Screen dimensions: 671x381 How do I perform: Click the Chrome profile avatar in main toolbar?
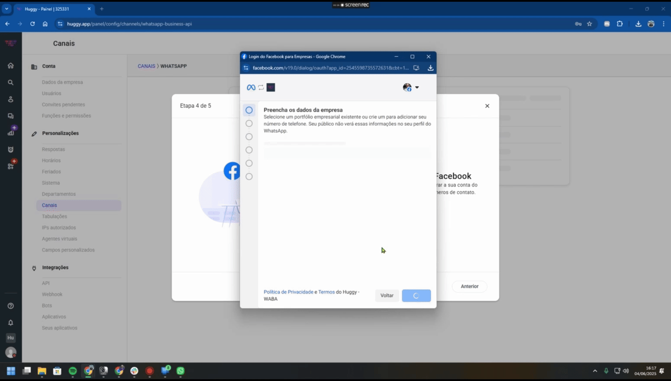click(651, 24)
